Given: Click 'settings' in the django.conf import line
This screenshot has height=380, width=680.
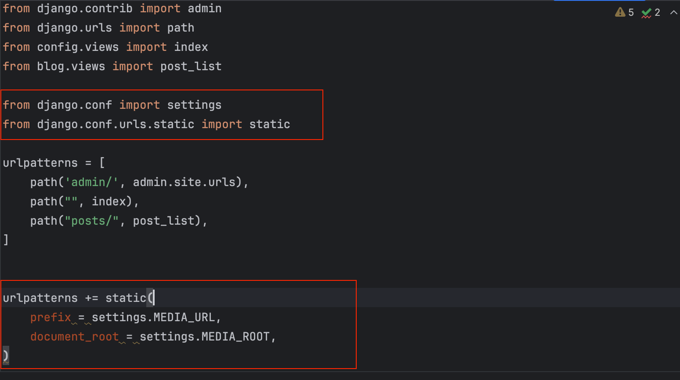Looking at the screenshot, I should (x=194, y=105).
